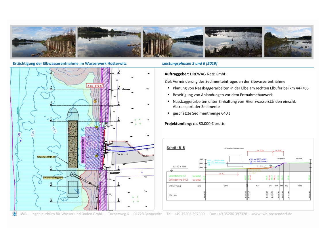Click the 'A ca. 570 m²' red label
Screen dimensions: 323x228
point(95,86)
